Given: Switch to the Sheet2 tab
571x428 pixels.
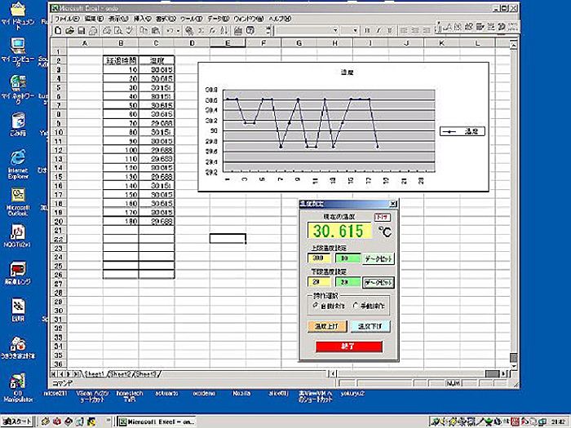Looking at the screenshot, I should click(x=121, y=373).
